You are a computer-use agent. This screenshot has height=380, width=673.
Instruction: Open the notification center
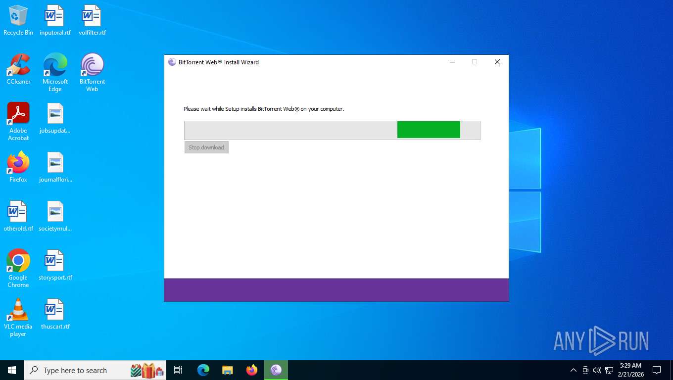click(x=657, y=370)
